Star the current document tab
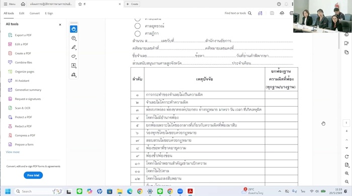Viewport: 352px width, 196px height. click(80, 4)
